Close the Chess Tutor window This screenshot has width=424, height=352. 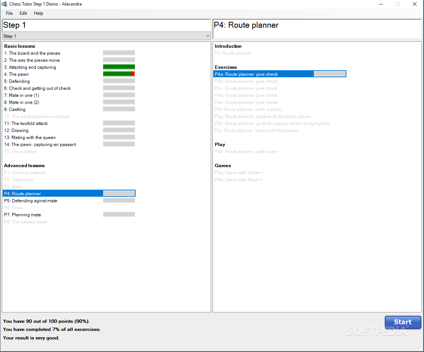[x=414, y=4]
